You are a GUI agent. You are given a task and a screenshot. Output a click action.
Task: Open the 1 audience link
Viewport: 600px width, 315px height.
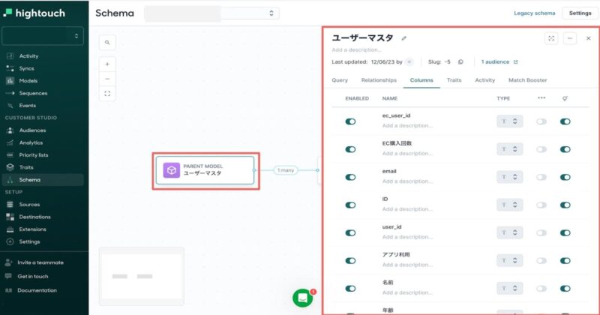[x=499, y=62]
